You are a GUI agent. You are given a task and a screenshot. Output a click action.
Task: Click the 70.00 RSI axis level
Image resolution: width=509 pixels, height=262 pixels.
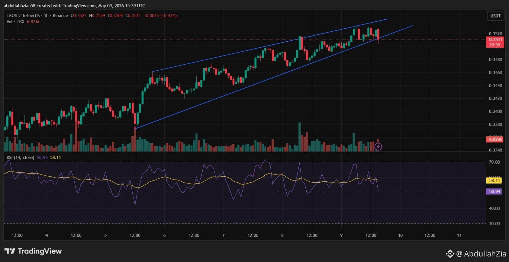(x=494, y=162)
